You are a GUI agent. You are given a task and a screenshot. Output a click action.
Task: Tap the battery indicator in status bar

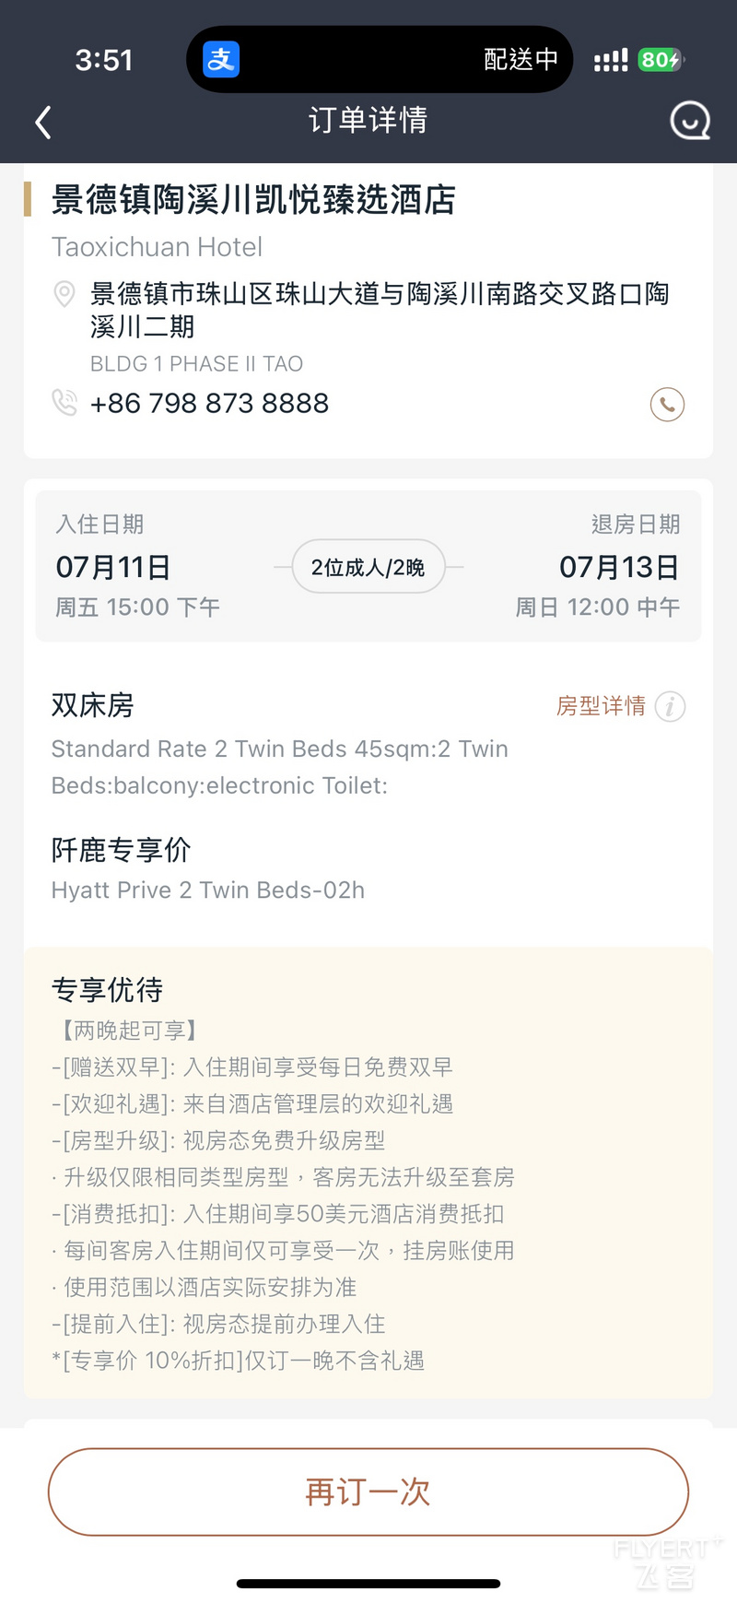pos(661,60)
